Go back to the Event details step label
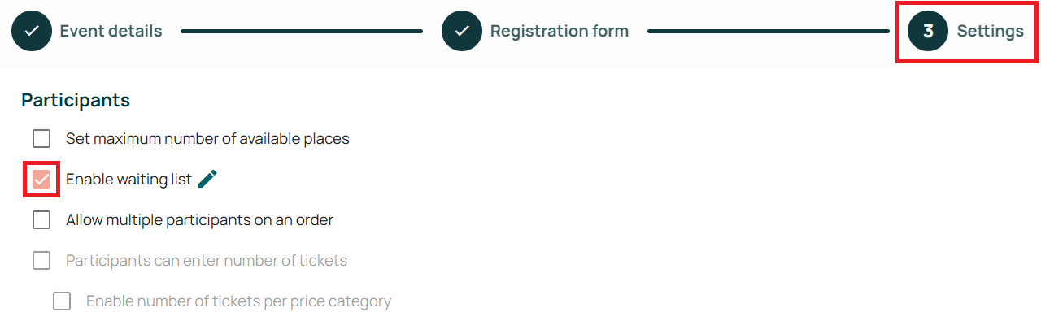Image resolution: width=1041 pixels, height=325 pixels. pos(111,32)
